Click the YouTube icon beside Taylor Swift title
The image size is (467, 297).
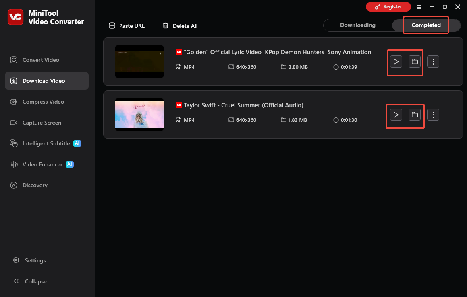click(x=178, y=105)
